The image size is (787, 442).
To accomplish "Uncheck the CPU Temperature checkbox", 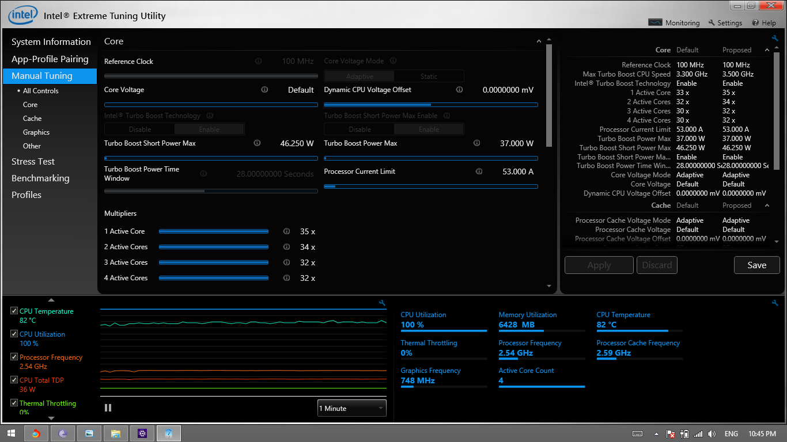I will [x=14, y=311].
